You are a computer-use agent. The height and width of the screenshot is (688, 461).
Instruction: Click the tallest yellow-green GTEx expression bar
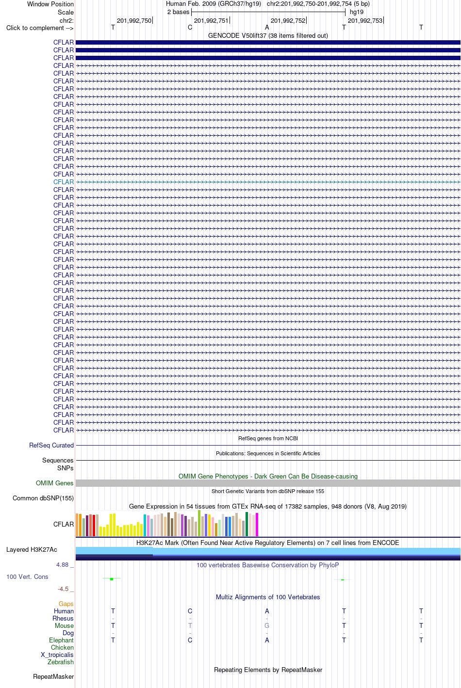pos(199,523)
